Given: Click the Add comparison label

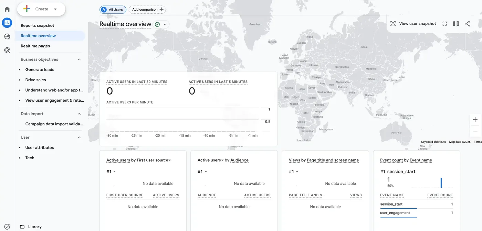Looking at the screenshot, I should point(145,10).
